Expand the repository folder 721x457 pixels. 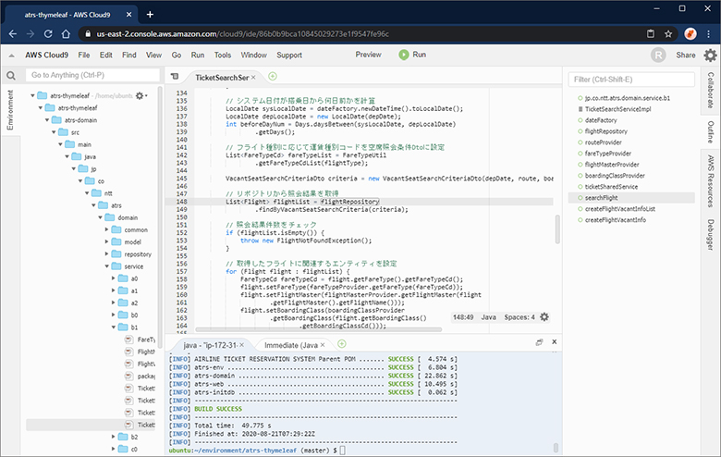click(106, 254)
